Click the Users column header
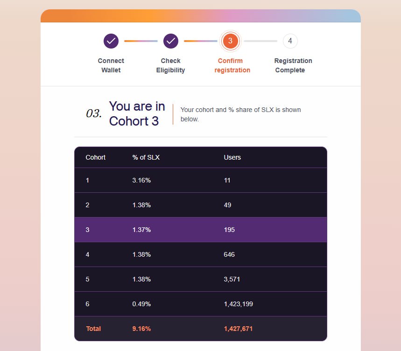Screen dimensions: 401x351 [232, 157]
